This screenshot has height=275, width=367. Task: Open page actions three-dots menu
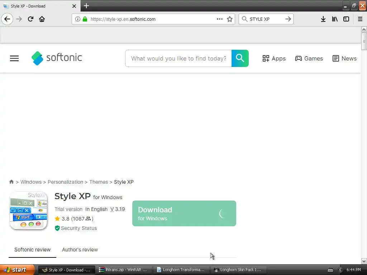pyautogui.click(x=220, y=19)
